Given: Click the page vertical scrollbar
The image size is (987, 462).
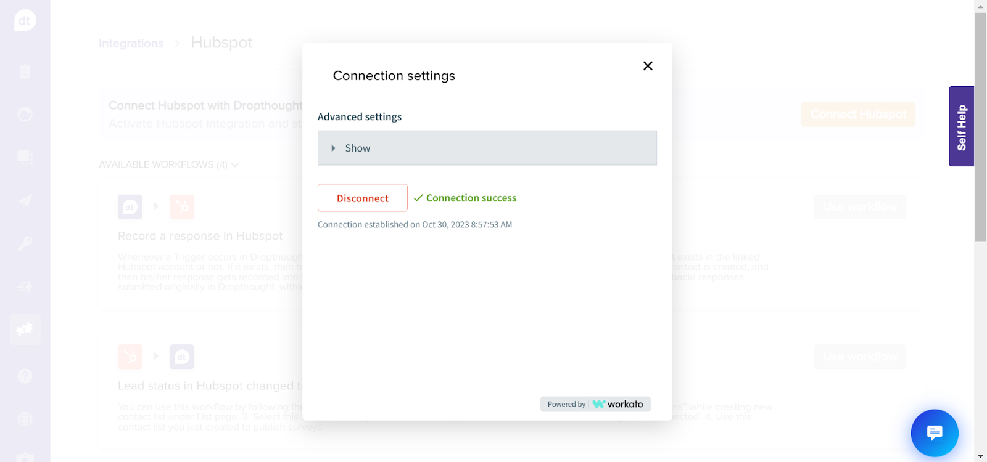Looking at the screenshot, I should pyautogui.click(x=980, y=128).
